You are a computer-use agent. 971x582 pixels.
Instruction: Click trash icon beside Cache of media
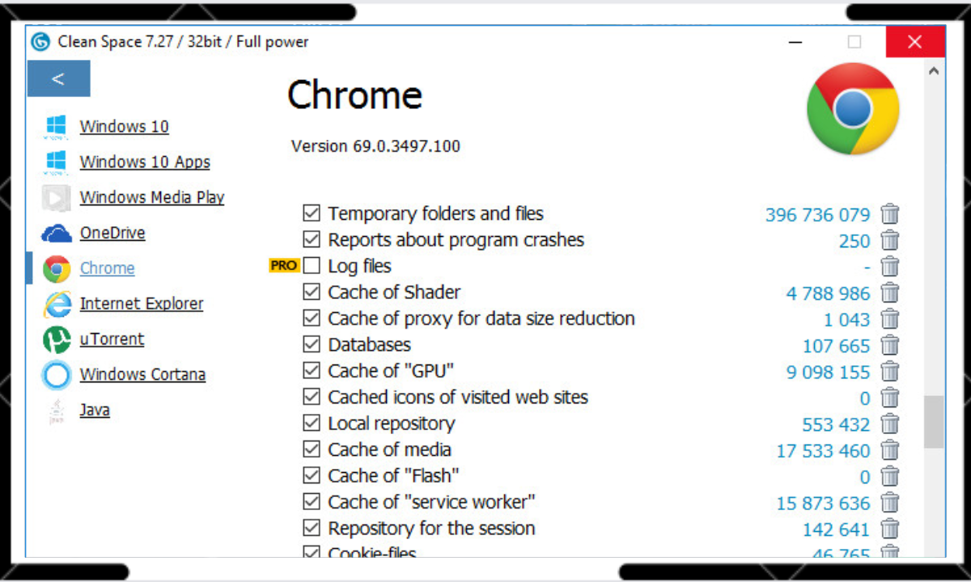[x=890, y=450]
